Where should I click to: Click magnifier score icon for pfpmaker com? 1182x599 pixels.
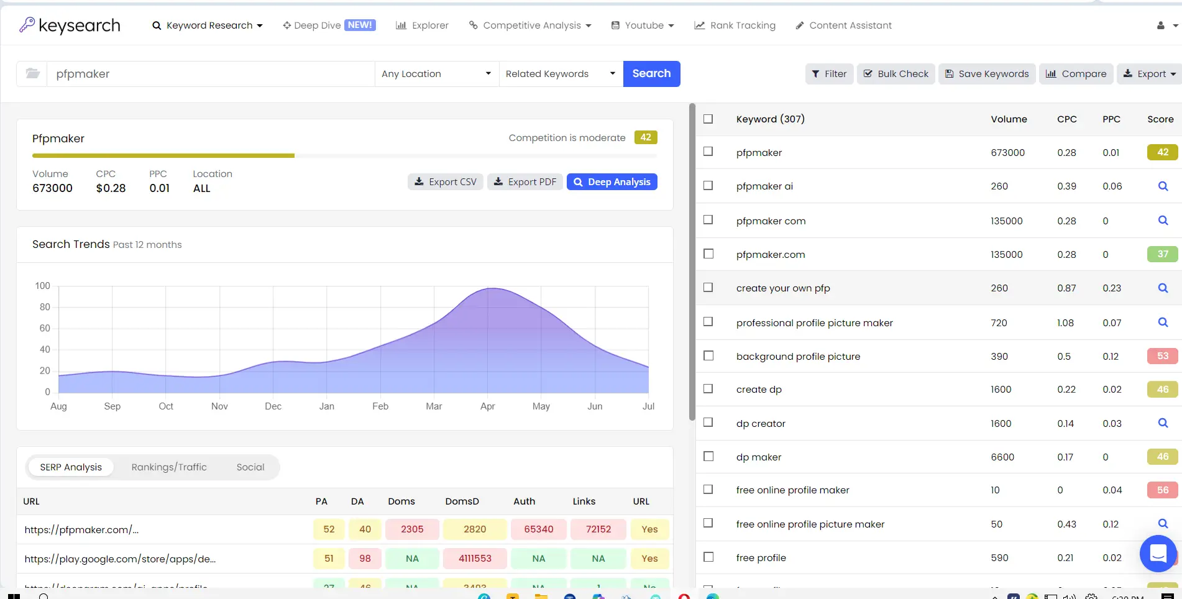point(1163,221)
